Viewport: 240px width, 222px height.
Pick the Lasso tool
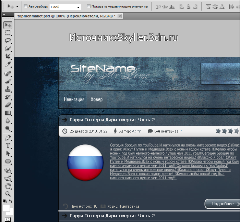(x=8, y=41)
